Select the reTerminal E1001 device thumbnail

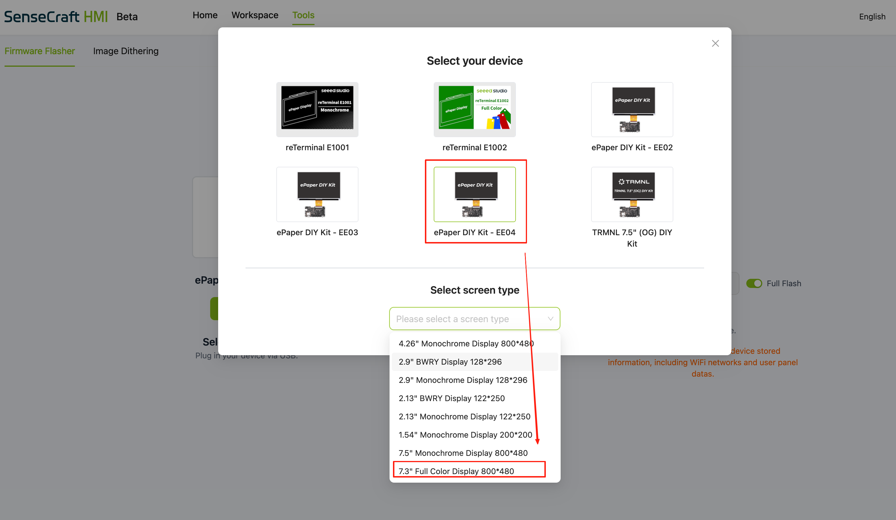pyautogui.click(x=317, y=109)
